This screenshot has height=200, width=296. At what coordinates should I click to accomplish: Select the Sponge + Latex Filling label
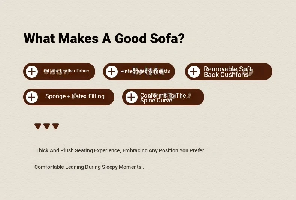pyautogui.click(x=75, y=96)
